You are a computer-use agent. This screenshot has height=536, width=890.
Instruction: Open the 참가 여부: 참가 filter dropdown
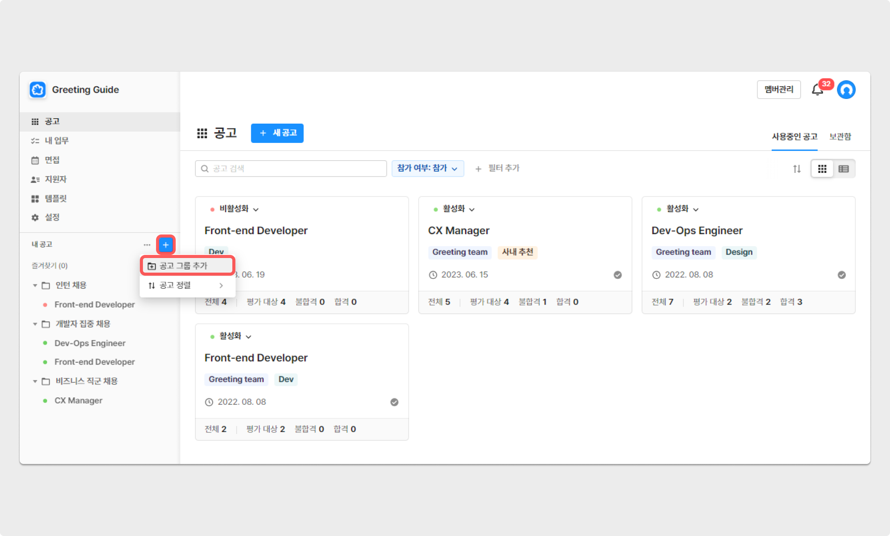tap(427, 168)
